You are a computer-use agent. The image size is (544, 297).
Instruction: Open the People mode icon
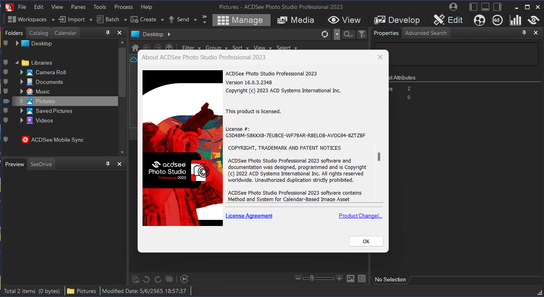coord(479,20)
